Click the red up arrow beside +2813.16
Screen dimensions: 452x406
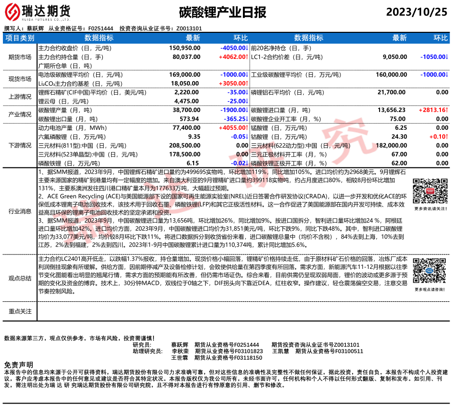(447, 110)
